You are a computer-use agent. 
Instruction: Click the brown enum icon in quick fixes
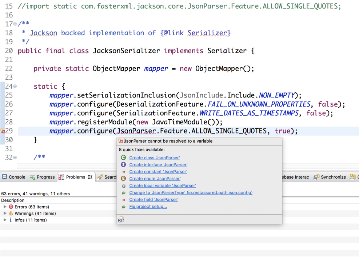click(123, 179)
